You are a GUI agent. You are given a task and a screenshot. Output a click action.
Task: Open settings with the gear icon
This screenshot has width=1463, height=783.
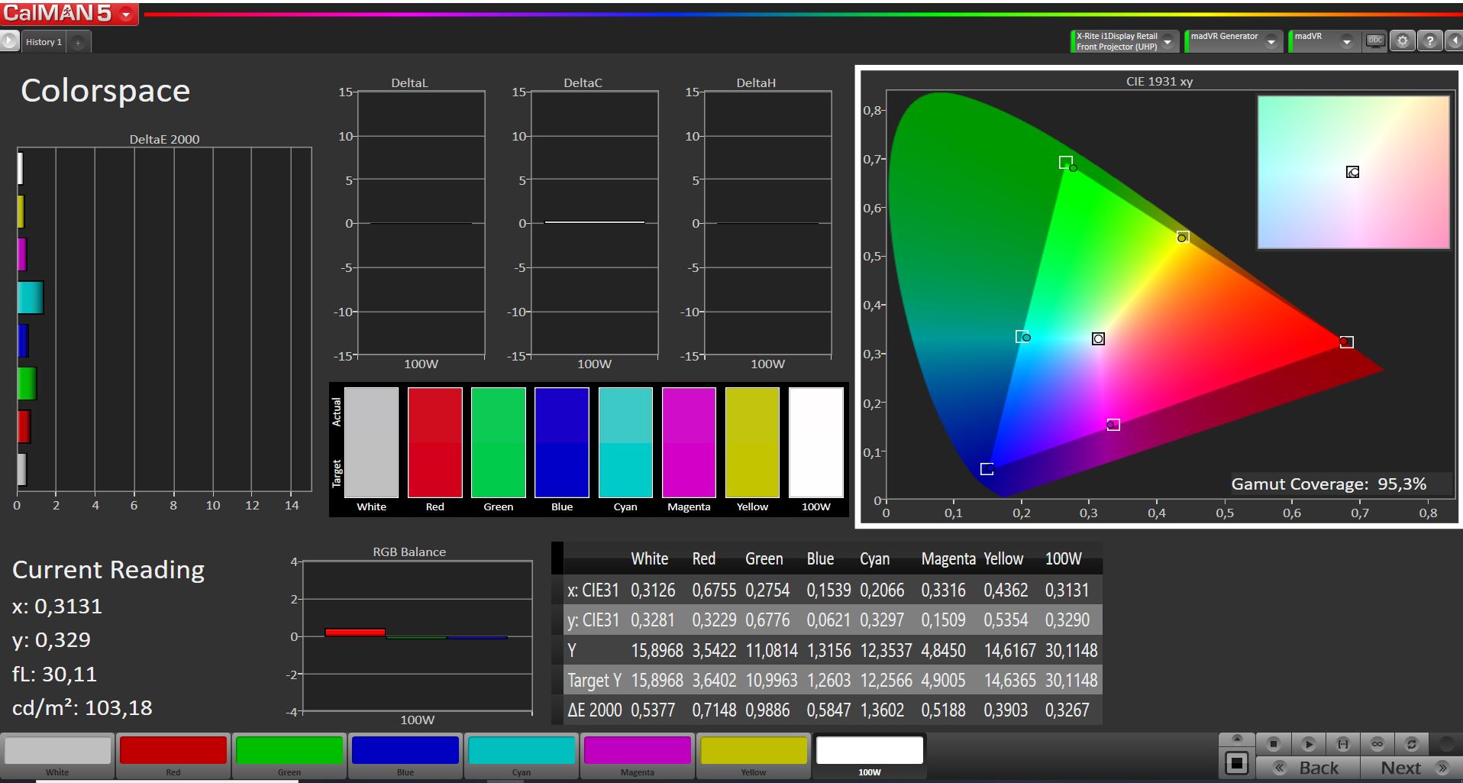(x=1403, y=41)
